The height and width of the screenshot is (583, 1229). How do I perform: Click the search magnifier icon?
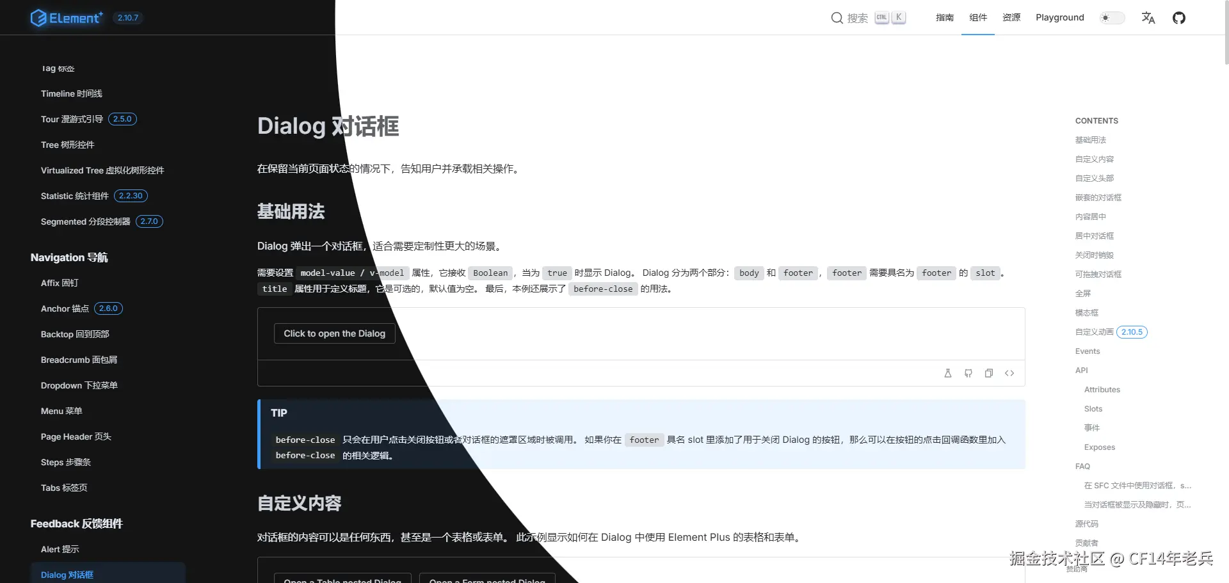click(836, 18)
